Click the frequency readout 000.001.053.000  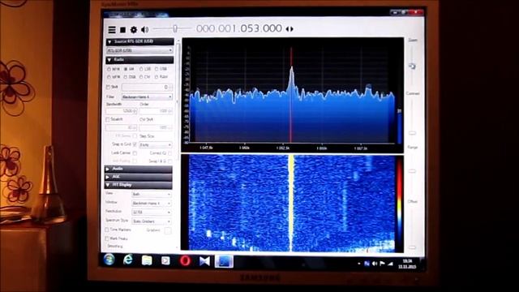point(239,28)
